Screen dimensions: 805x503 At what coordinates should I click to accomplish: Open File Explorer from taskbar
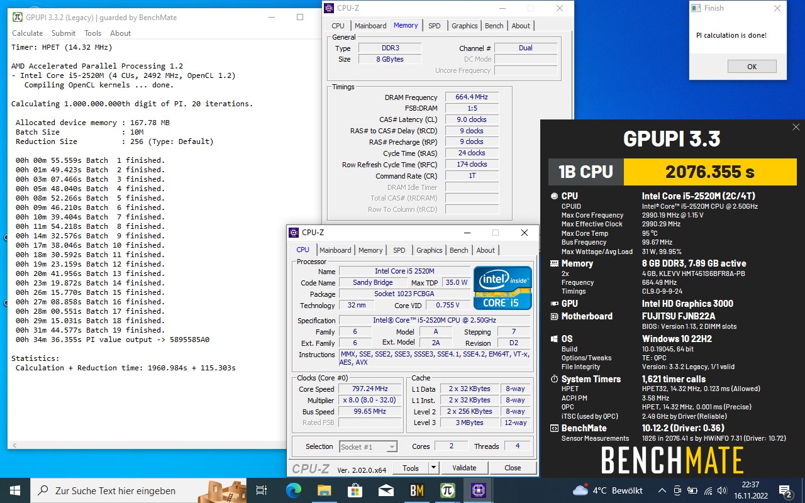pos(324,490)
